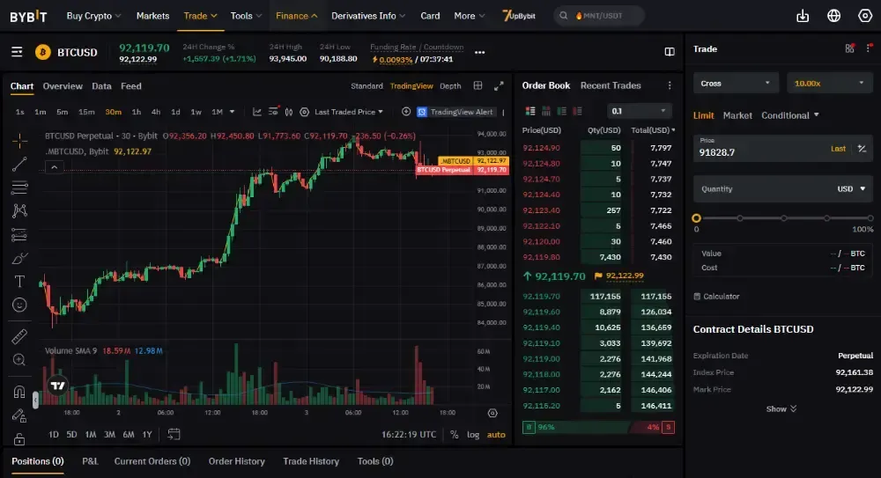Open Derivatives Info dropdown
This screenshot has width=881, height=478.
point(368,16)
